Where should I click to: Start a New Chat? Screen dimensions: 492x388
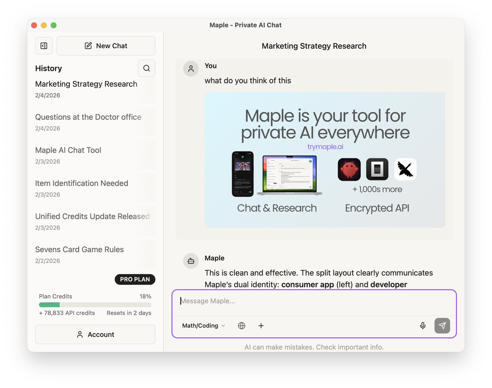point(106,46)
